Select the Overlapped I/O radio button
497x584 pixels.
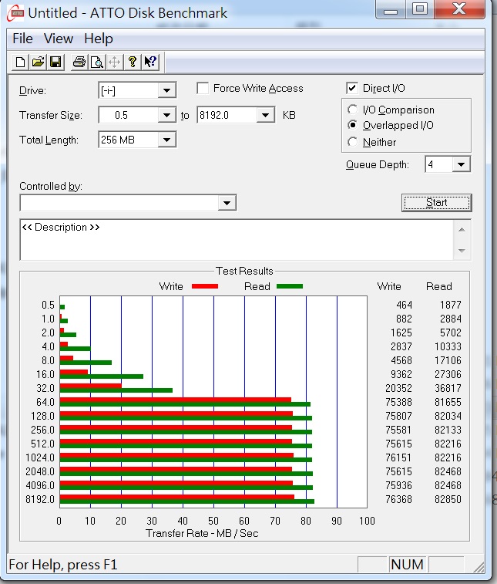coord(352,125)
